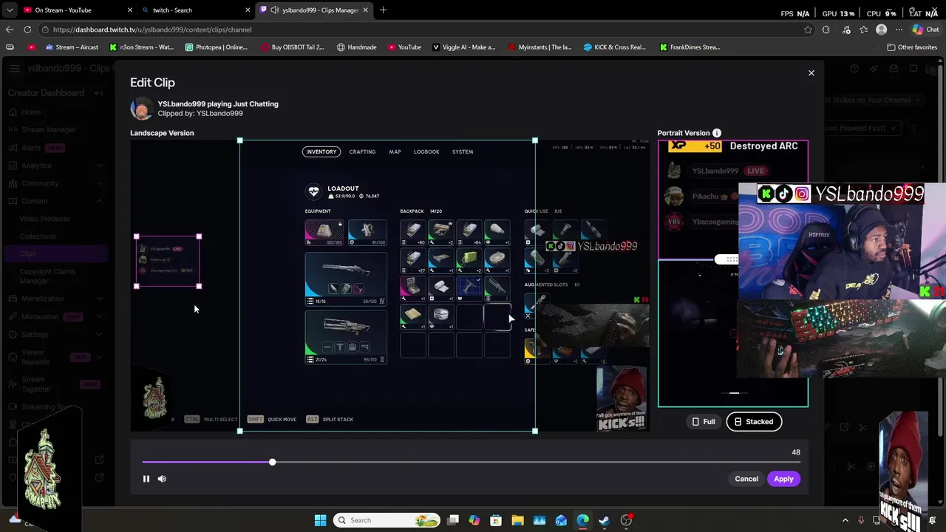Click the streamer avatar in Edit Clip header
This screenshot has width=946, height=532.
tap(142, 109)
